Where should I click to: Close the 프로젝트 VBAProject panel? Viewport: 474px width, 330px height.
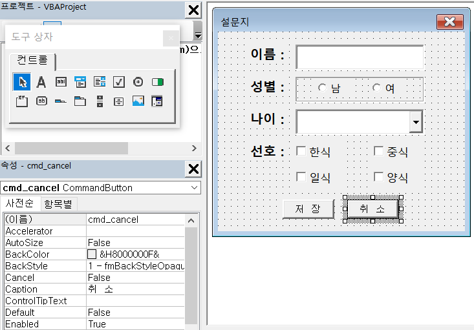pos(193,10)
